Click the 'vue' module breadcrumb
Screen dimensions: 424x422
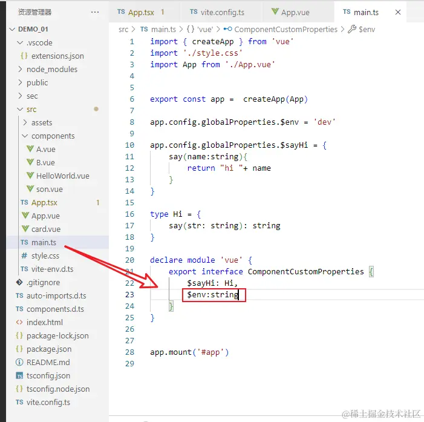pyautogui.click(x=205, y=29)
